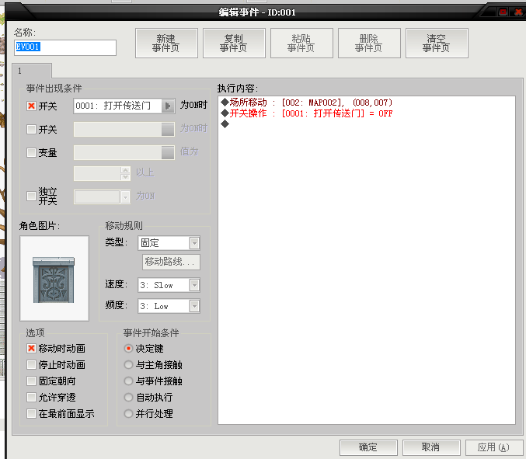This screenshot has width=526, height=459.
Task: Select the 场所移动 [002: MAP002] command line
Action: click(x=307, y=103)
